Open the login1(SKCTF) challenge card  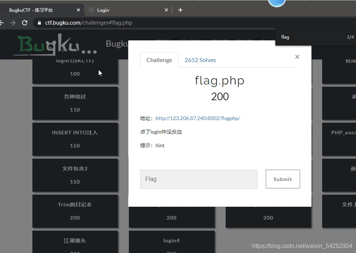75,71
